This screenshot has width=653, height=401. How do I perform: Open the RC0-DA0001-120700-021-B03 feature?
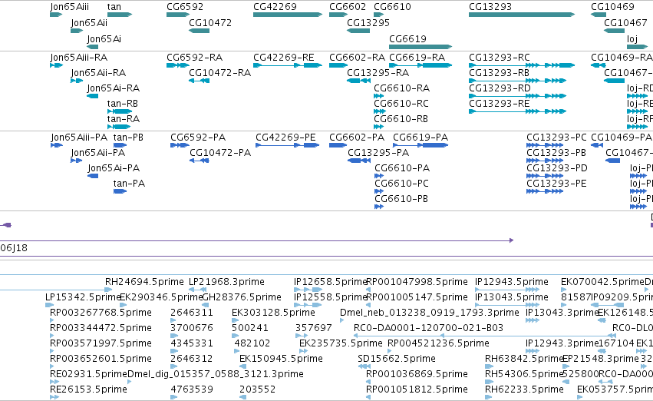click(x=428, y=328)
